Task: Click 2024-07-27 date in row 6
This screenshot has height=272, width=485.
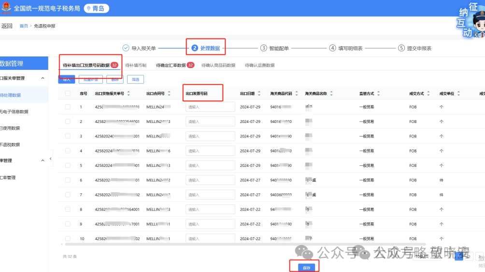Action: [250, 180]
